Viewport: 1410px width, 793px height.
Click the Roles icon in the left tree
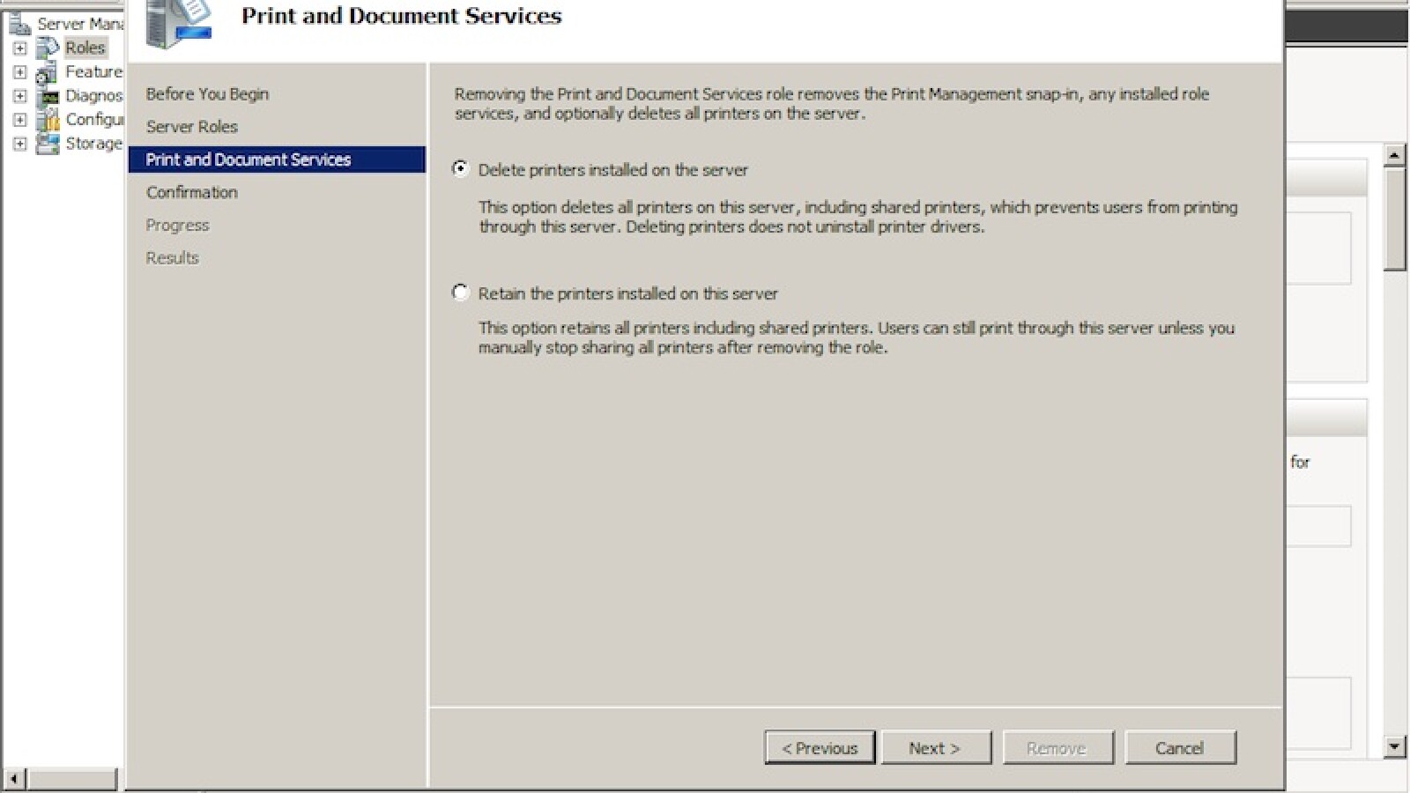click(48, 48)
